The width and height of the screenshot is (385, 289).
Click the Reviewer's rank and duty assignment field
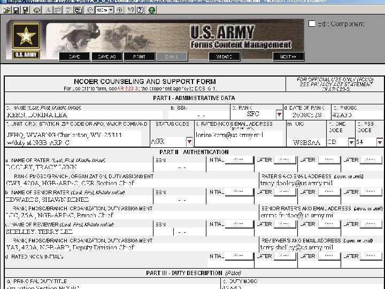click(x=132, y=247)
